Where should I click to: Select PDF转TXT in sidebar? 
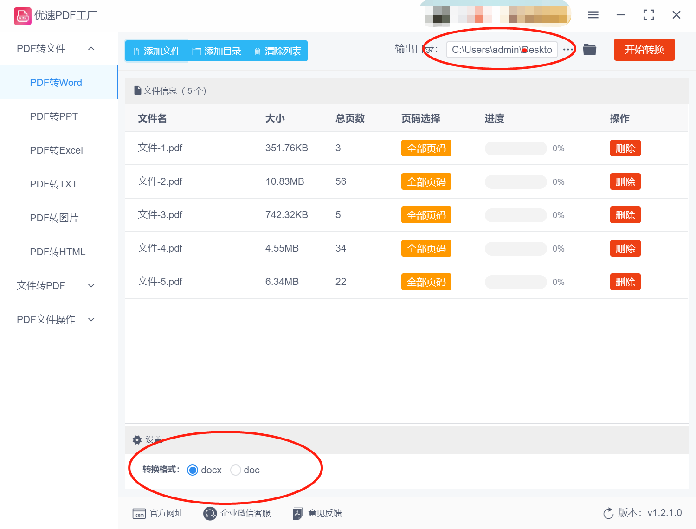click(x=58, y=184)
